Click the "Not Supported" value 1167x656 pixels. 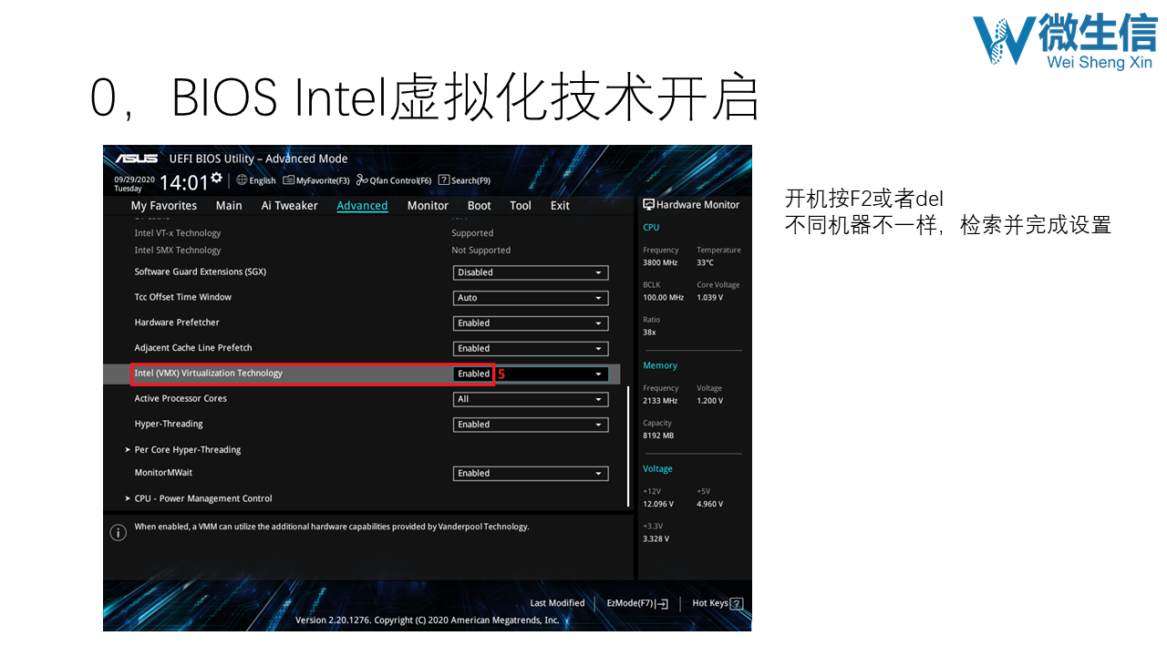pyautogui.click(x=481, y=251)
